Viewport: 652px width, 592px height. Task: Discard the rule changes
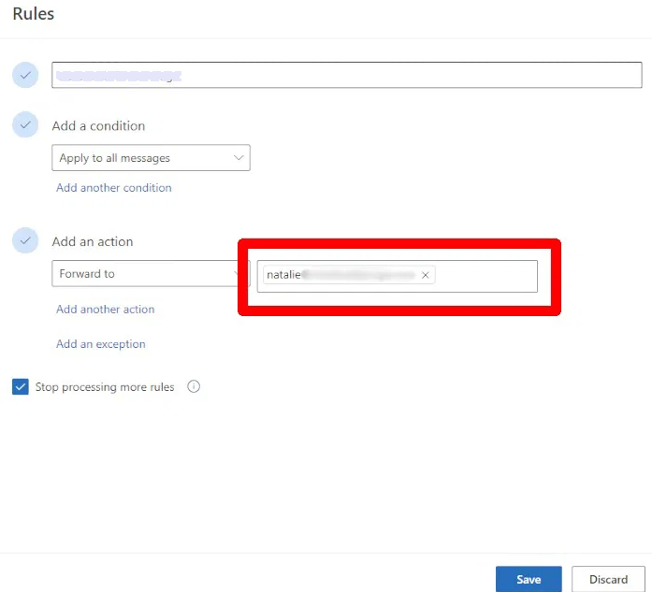tap(608, 579)
